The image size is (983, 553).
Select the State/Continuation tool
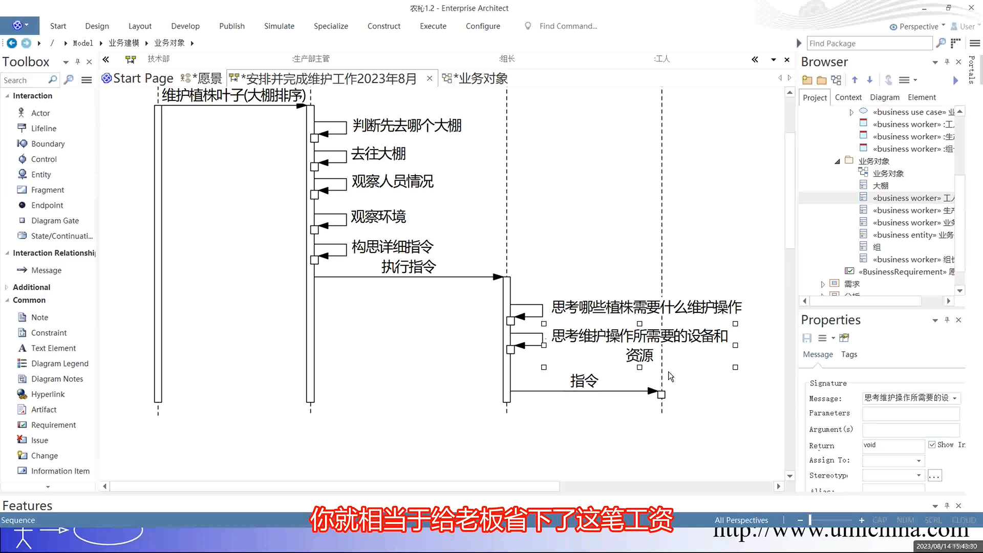[x=61, y=236]
